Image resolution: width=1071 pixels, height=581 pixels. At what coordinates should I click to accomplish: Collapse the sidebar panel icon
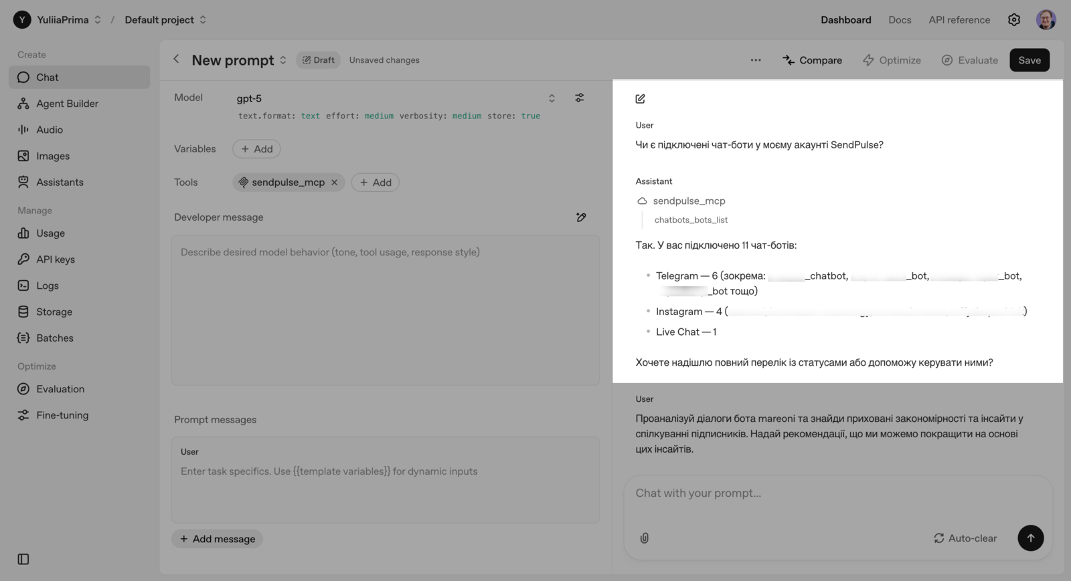pyautogui.click(x=23, y=559)
